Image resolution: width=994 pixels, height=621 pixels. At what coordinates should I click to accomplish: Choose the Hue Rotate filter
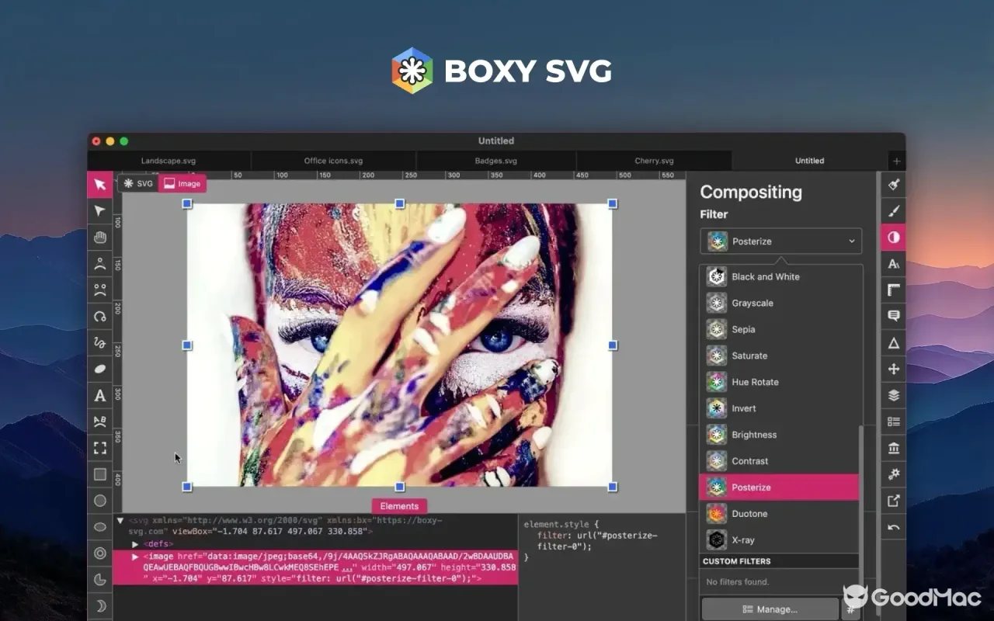(x=780, y=382)
